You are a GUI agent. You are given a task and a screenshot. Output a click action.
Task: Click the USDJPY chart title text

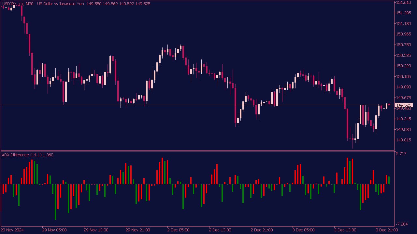(76, 4)
